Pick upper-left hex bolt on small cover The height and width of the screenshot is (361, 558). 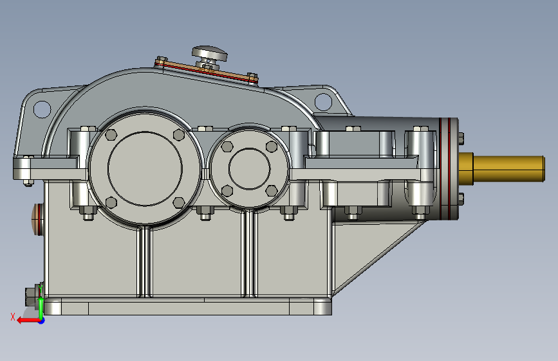click(x=227, y=146)
